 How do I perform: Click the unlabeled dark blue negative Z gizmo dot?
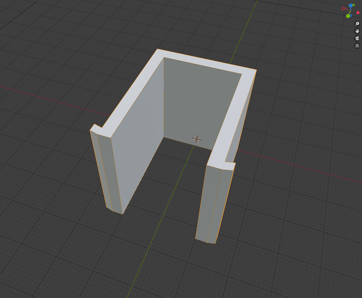tap(351, 16)
